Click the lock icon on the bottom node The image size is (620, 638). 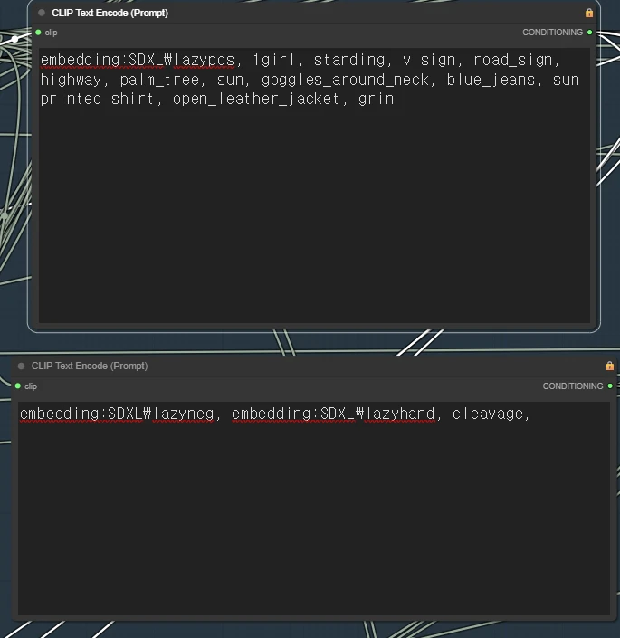coord(609,366)
